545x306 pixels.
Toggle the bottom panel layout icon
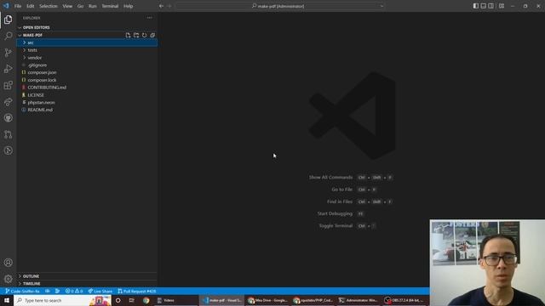click(x=484, y=6)
